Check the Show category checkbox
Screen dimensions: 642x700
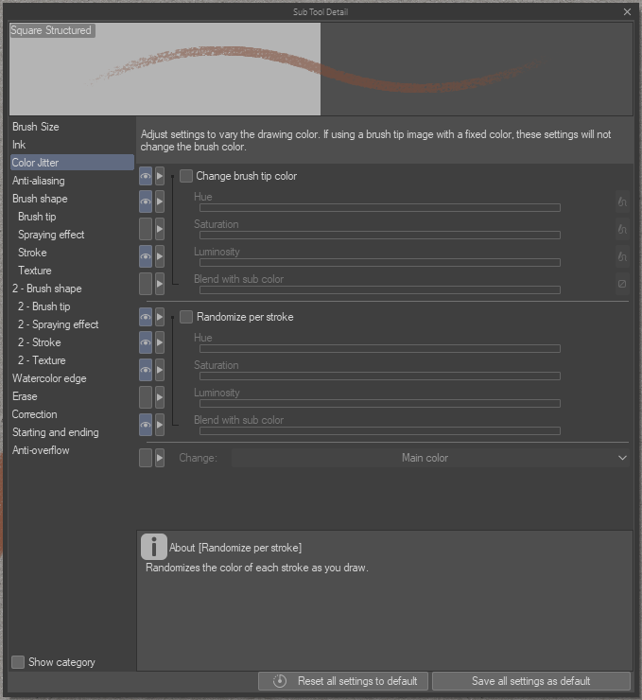[18, 662]
